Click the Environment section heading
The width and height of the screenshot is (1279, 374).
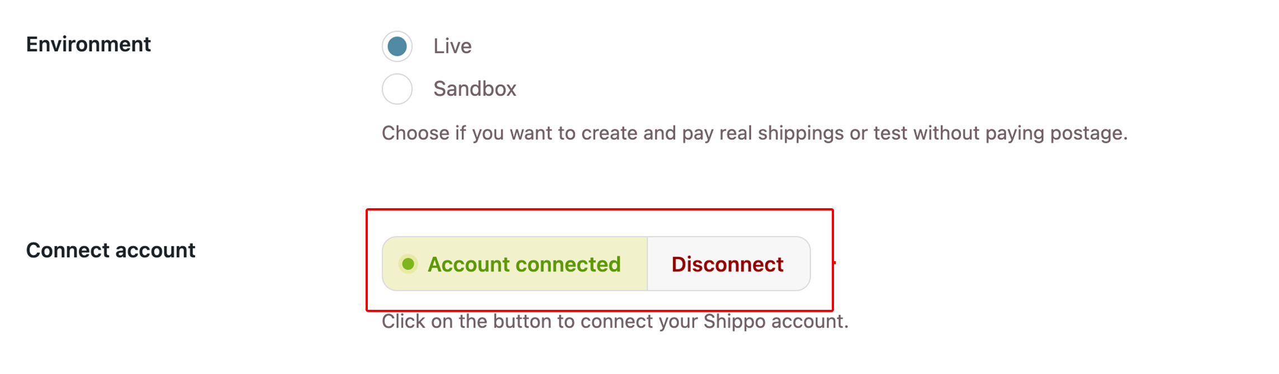89,45
